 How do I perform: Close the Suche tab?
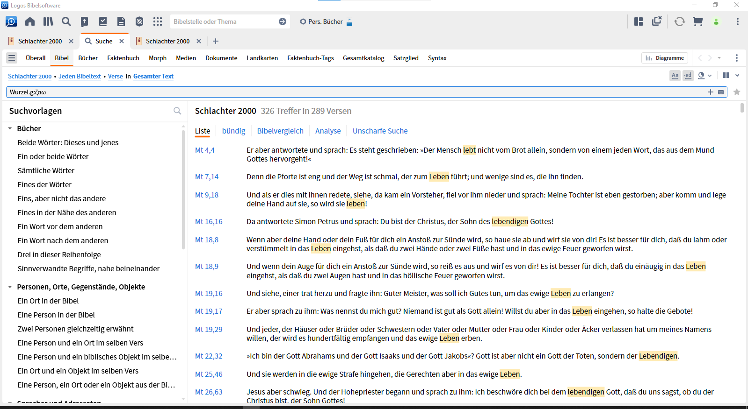coord(122,41)
